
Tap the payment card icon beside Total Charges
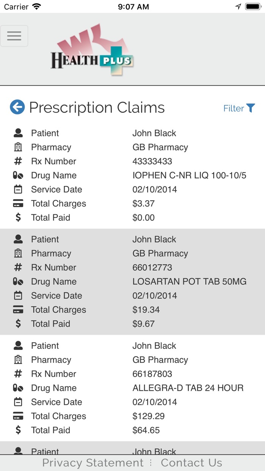[x=17, y=203]
